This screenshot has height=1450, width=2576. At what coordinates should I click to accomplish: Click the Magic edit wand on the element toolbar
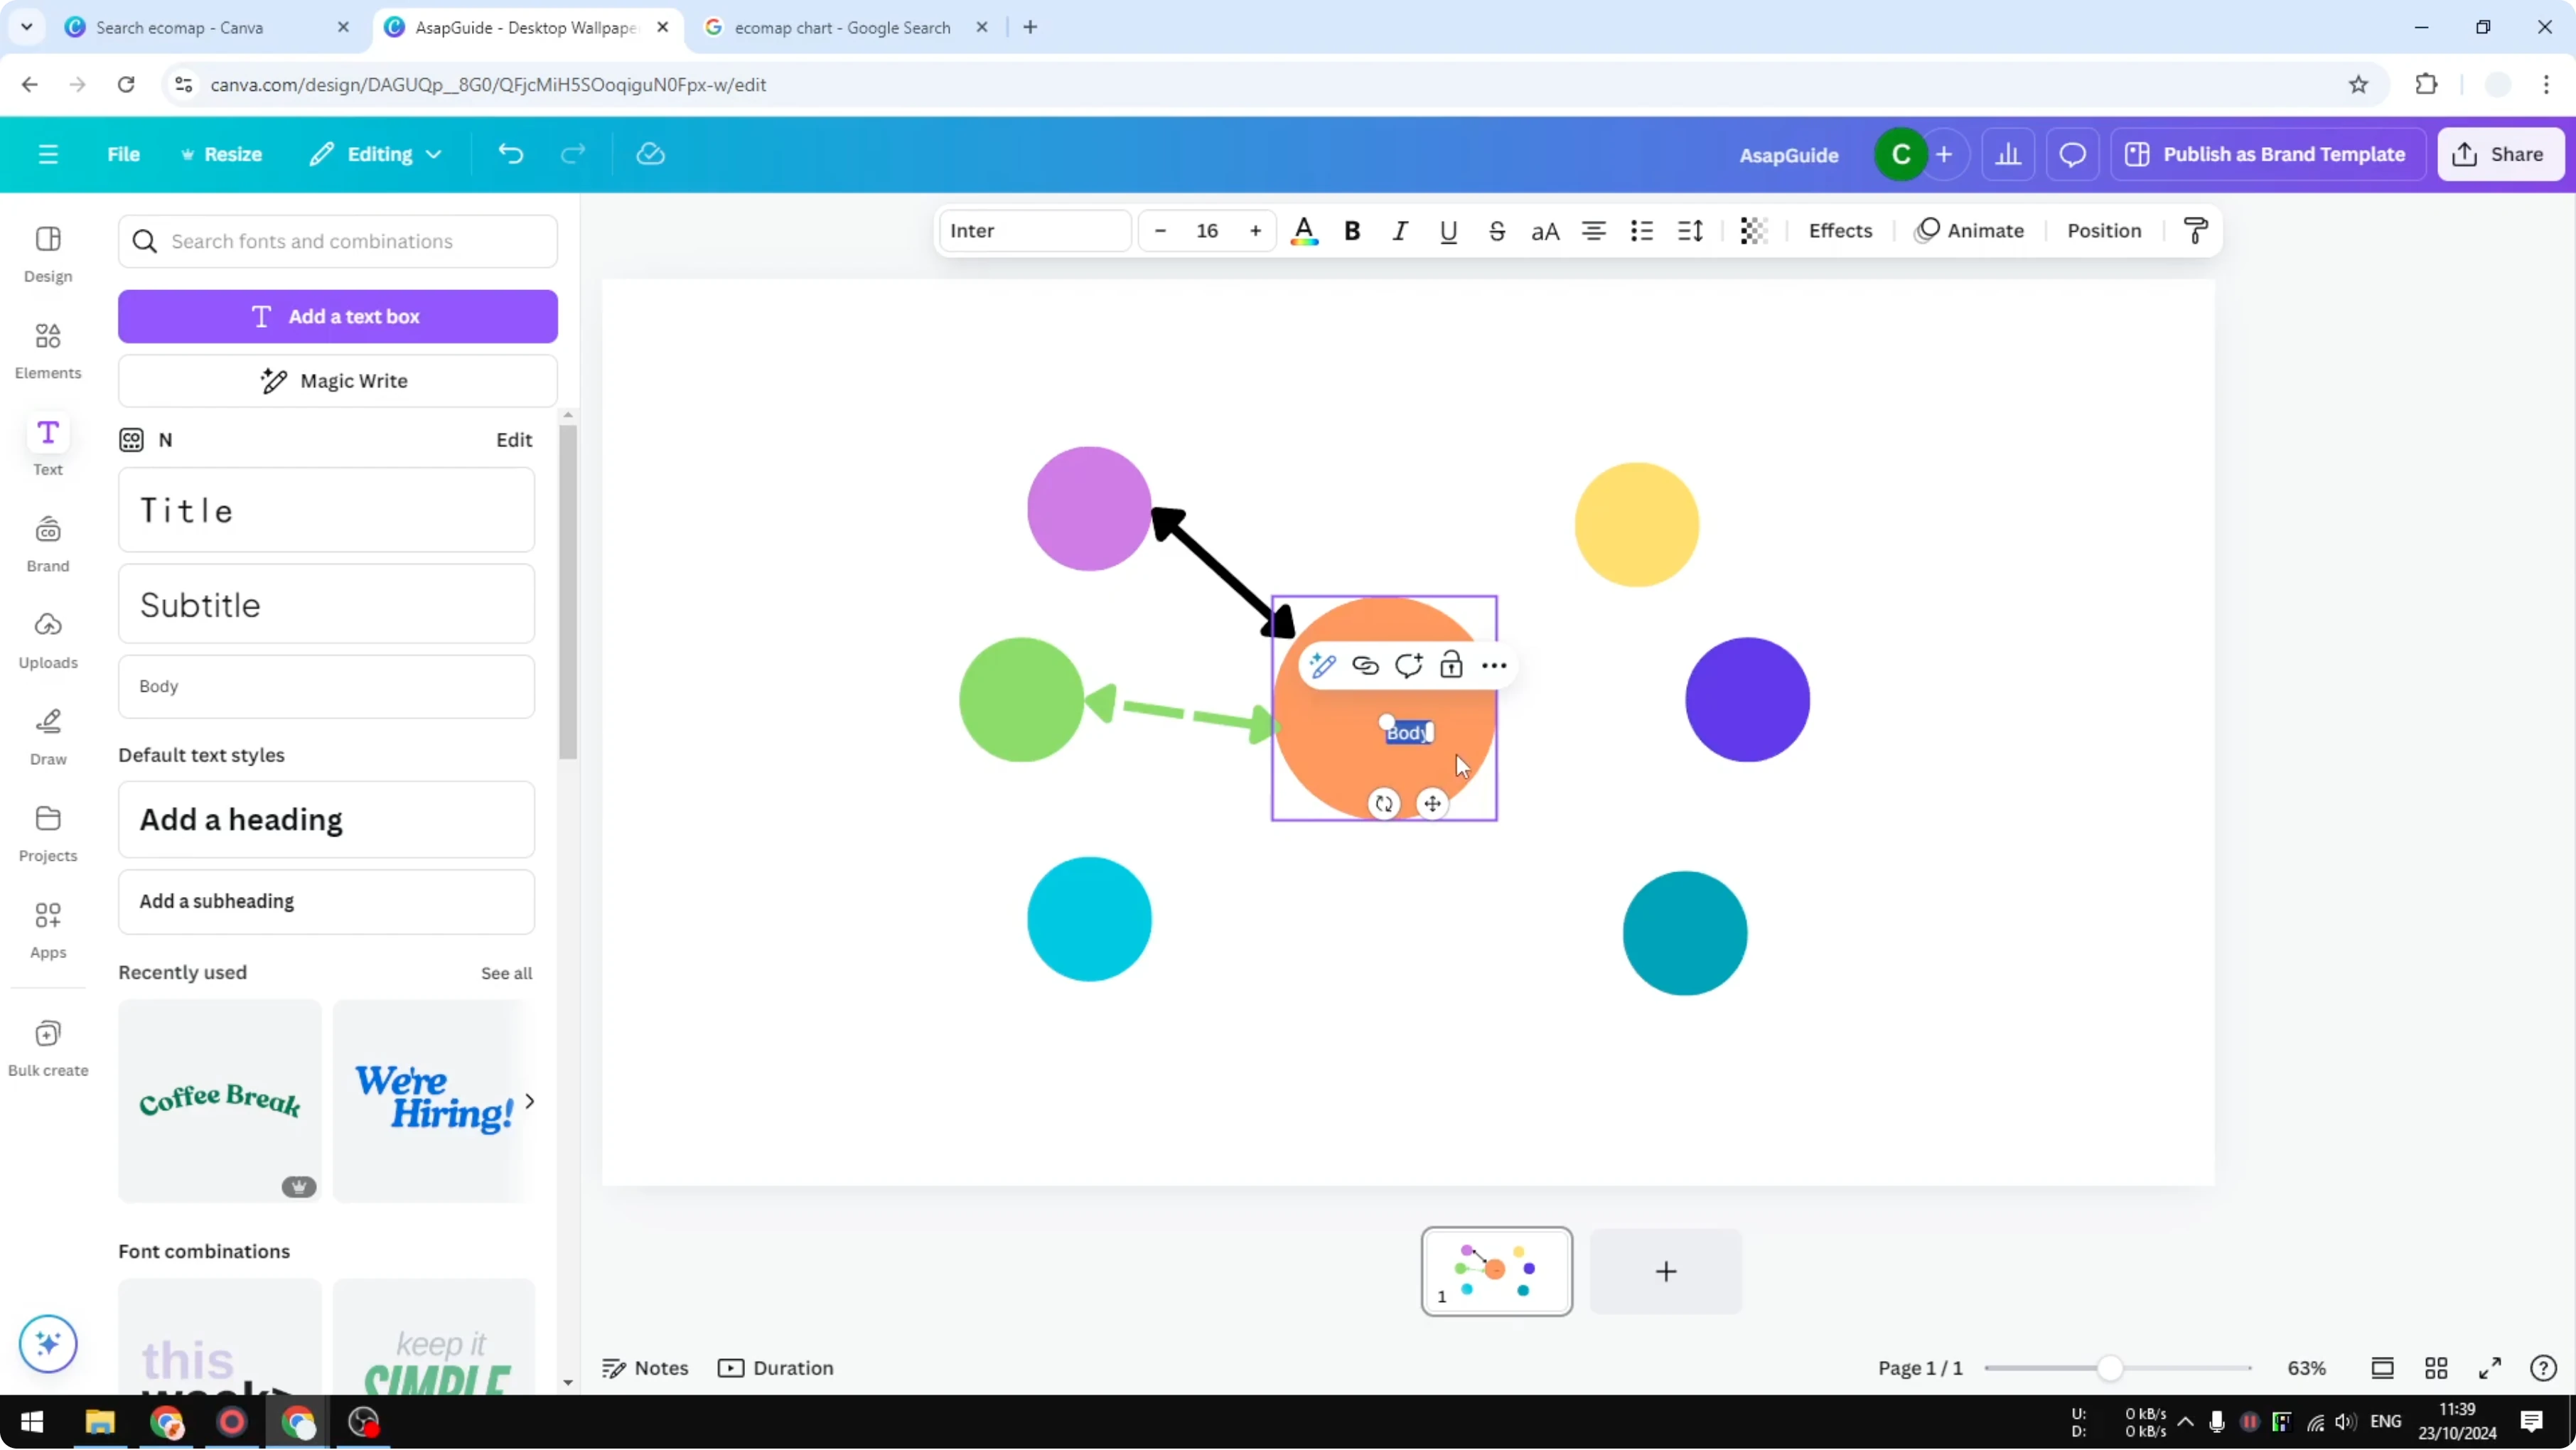click(x=1322, y=665)
